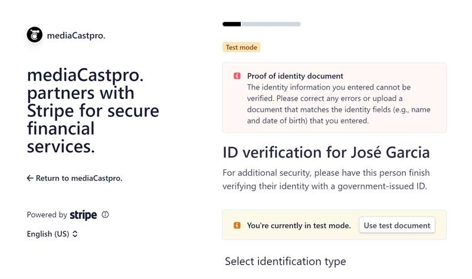
Task: Click the Stripe wordmark logo
Action: click(x=83, y=215)
